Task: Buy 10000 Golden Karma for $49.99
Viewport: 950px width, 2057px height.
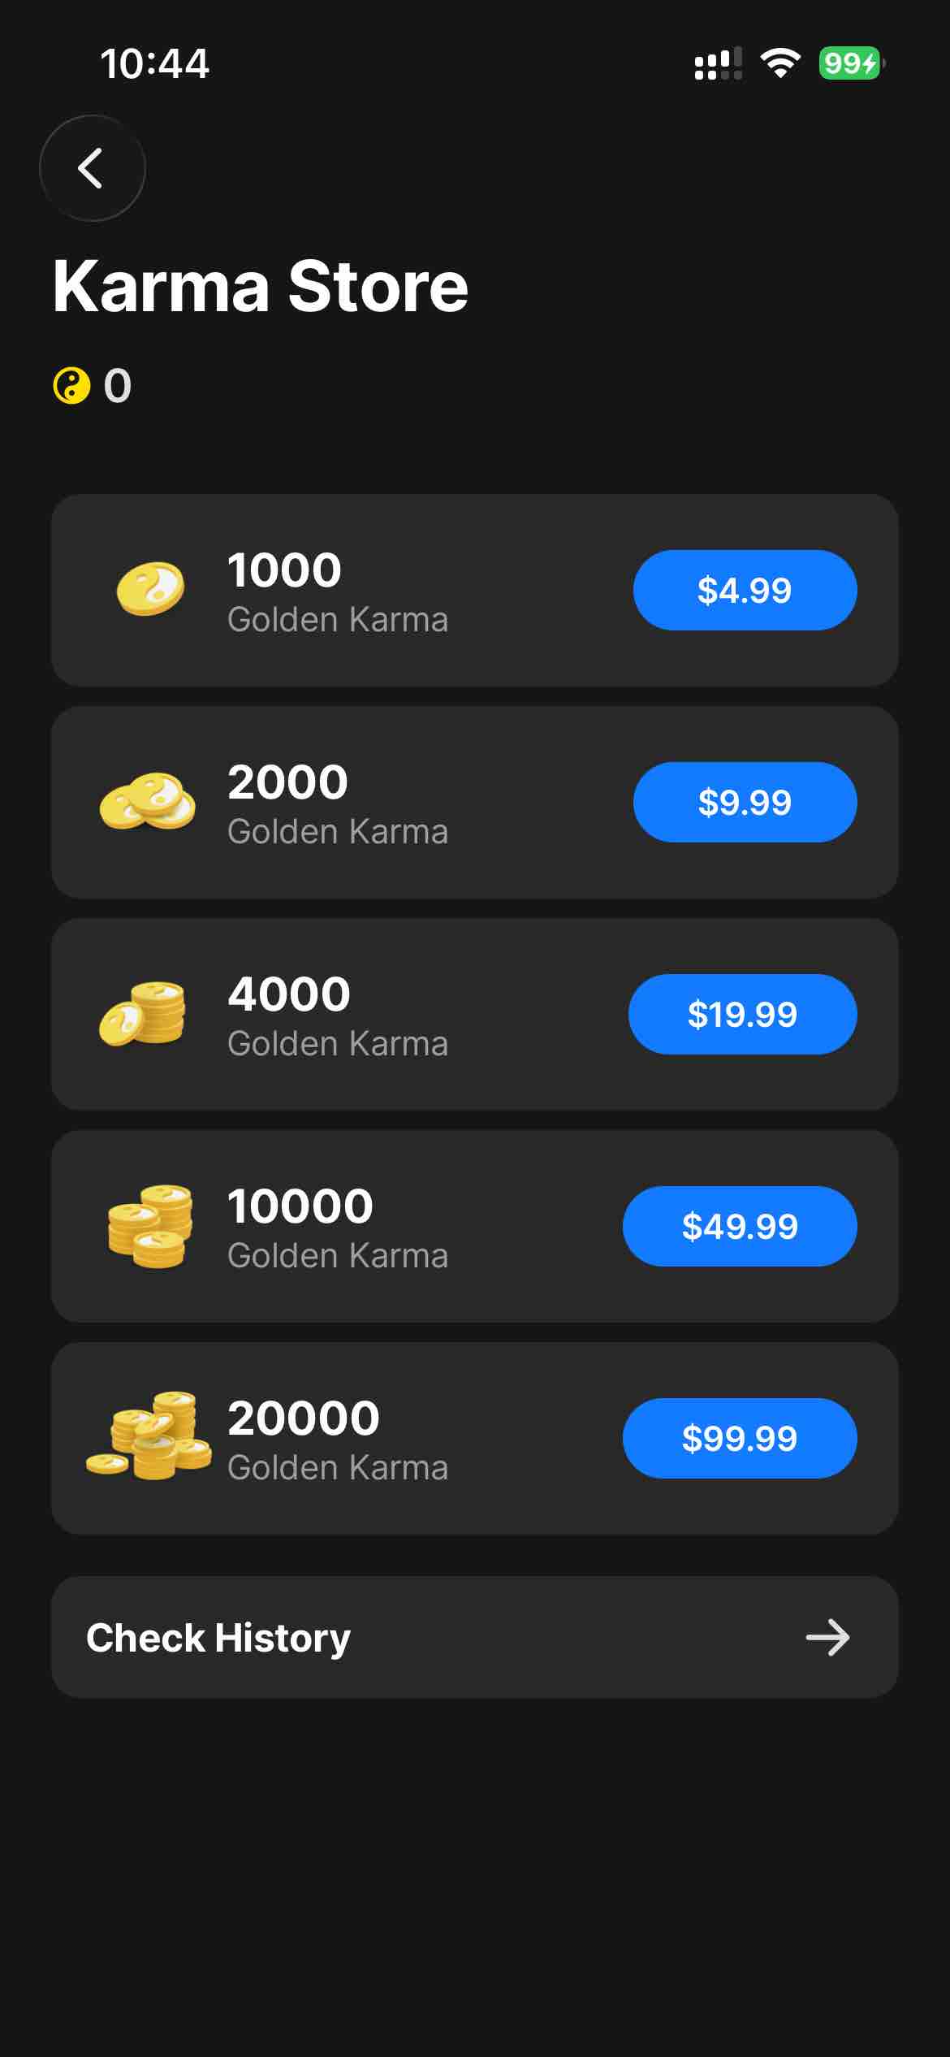Action: [739, 1227]
